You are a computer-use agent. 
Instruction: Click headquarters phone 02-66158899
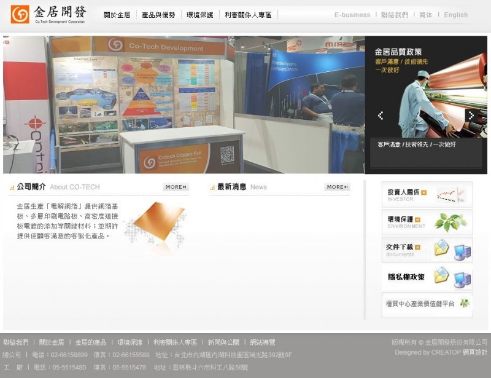[69, 355]
